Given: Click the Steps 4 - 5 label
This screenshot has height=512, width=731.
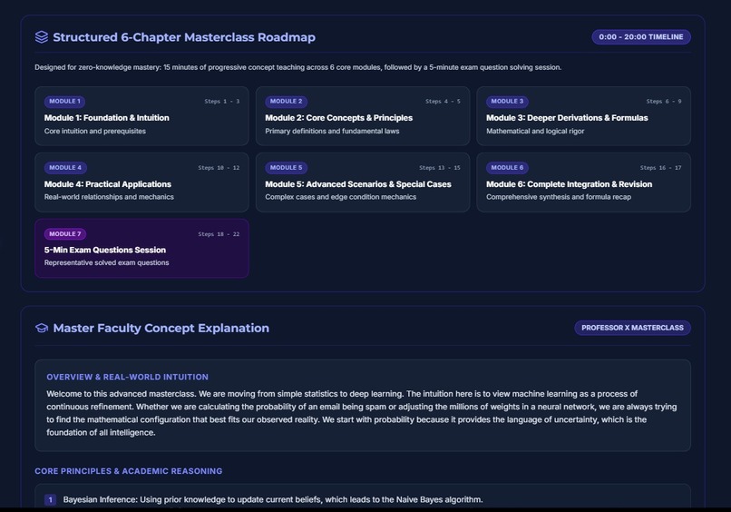Looking at the screenshot, I should [443, 102].
